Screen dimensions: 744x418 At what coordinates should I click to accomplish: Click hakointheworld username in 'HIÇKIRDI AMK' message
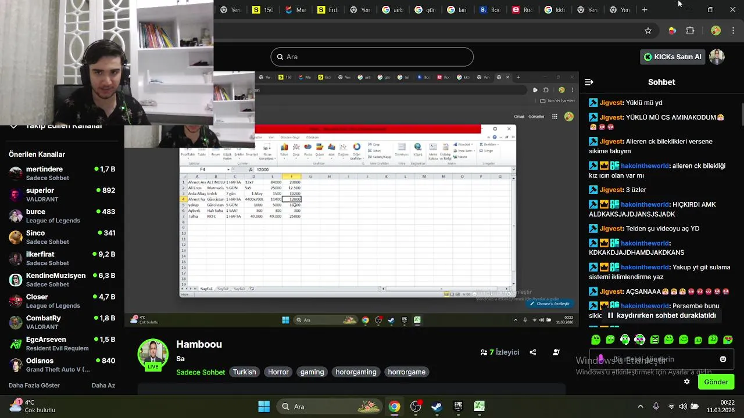(645, 205)
